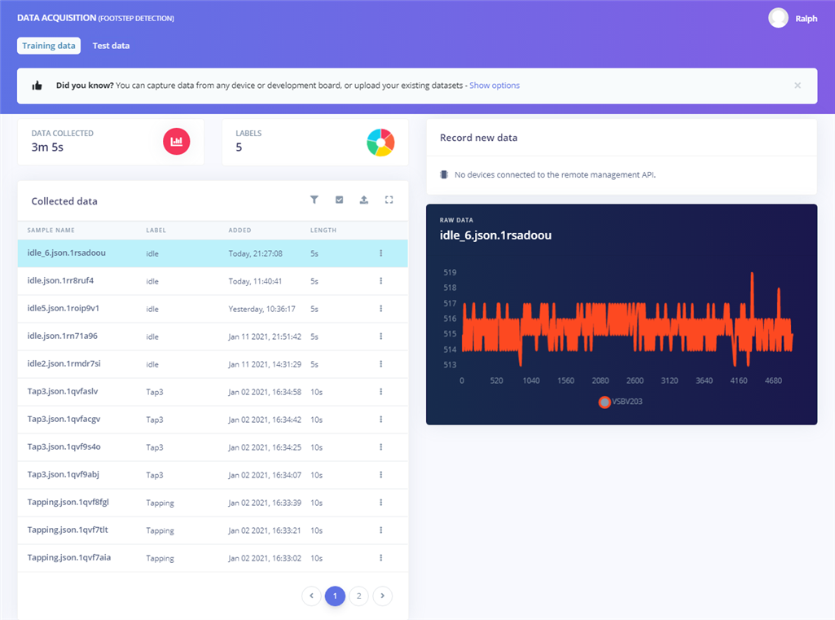Switch to the Test data tab
Screen dimensions: 835x620
[111, 46]
